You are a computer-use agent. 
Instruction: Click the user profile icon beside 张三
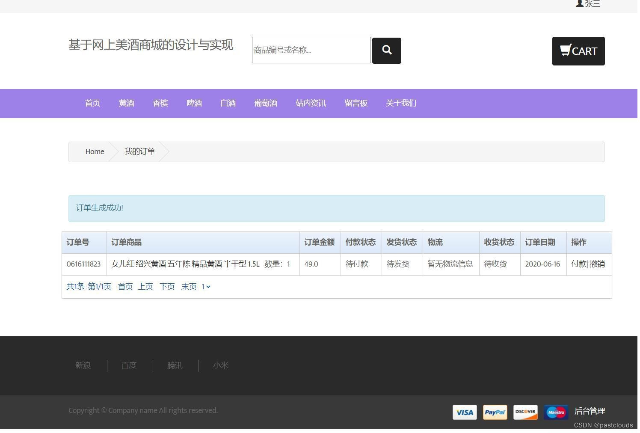(579, 4)
